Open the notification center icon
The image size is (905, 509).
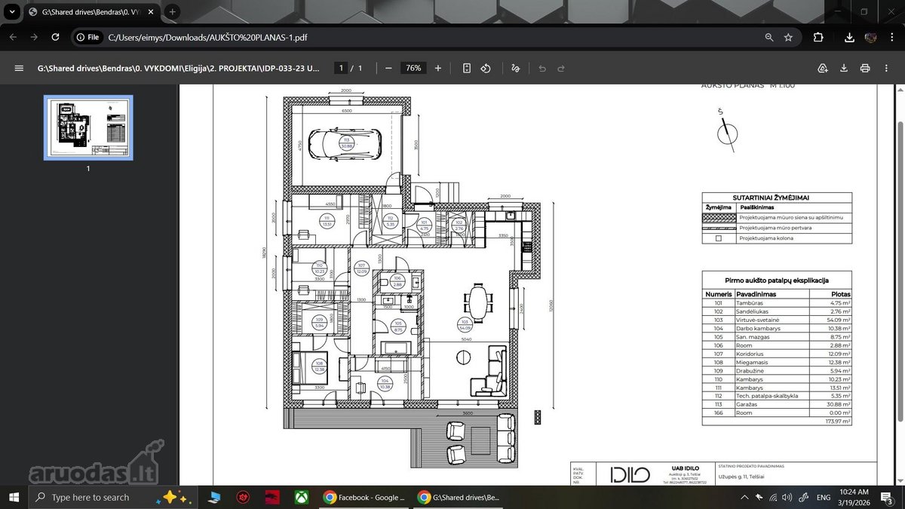(x=887, y=497)
